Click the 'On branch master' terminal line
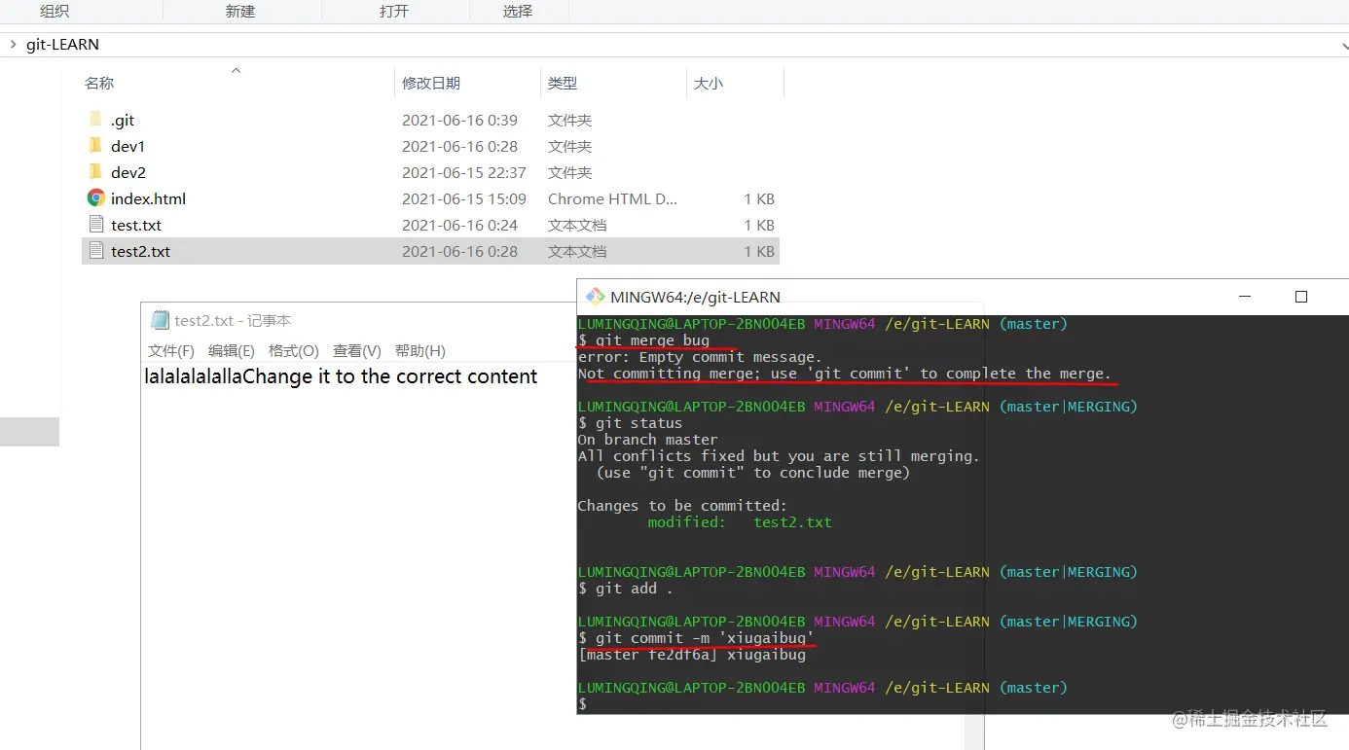The image size is (1349, 750). click(x=647, y=440)
